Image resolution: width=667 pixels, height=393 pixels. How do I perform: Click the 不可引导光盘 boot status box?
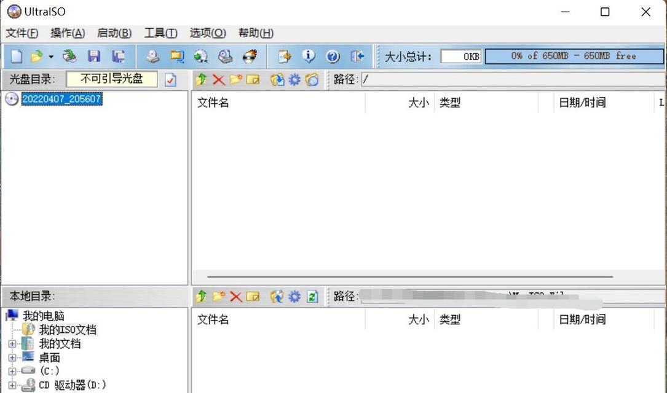pos(111,79)
